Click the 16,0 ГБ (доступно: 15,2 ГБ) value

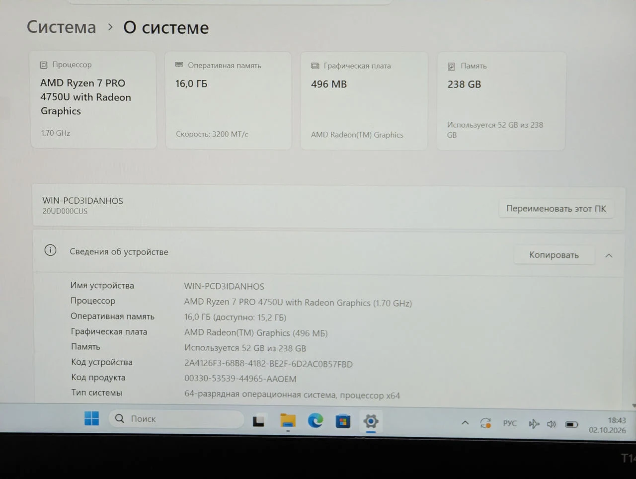(x=235, y=317)
